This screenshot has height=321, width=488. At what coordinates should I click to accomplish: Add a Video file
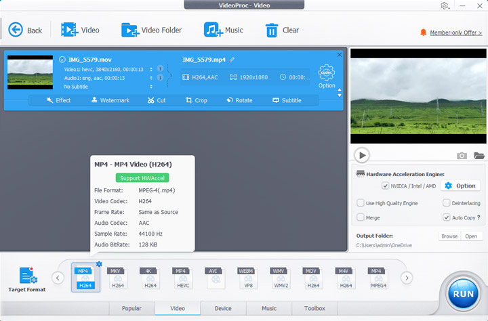[x=80, y=30]
